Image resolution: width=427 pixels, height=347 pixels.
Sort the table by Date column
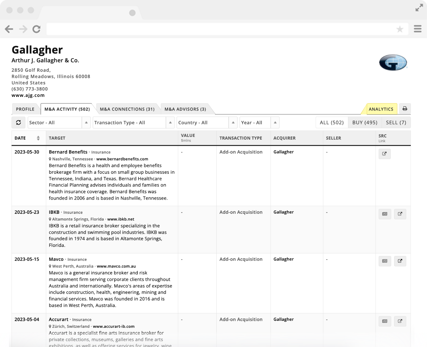tap(38, 138)
